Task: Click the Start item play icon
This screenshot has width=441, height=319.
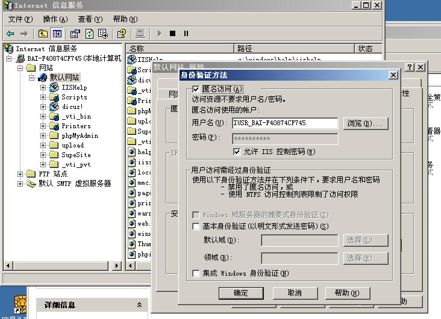Action: click(160, 34)
